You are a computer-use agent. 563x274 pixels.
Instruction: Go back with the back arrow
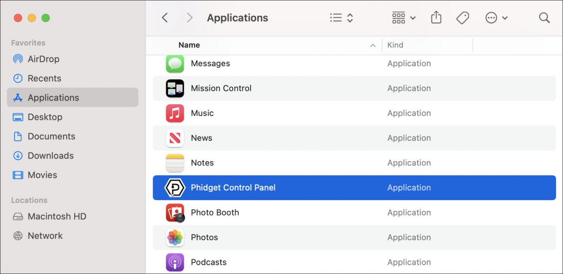point(165,18)
